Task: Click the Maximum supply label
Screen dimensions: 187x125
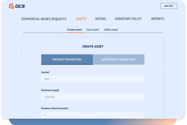Action: point(50,90)
